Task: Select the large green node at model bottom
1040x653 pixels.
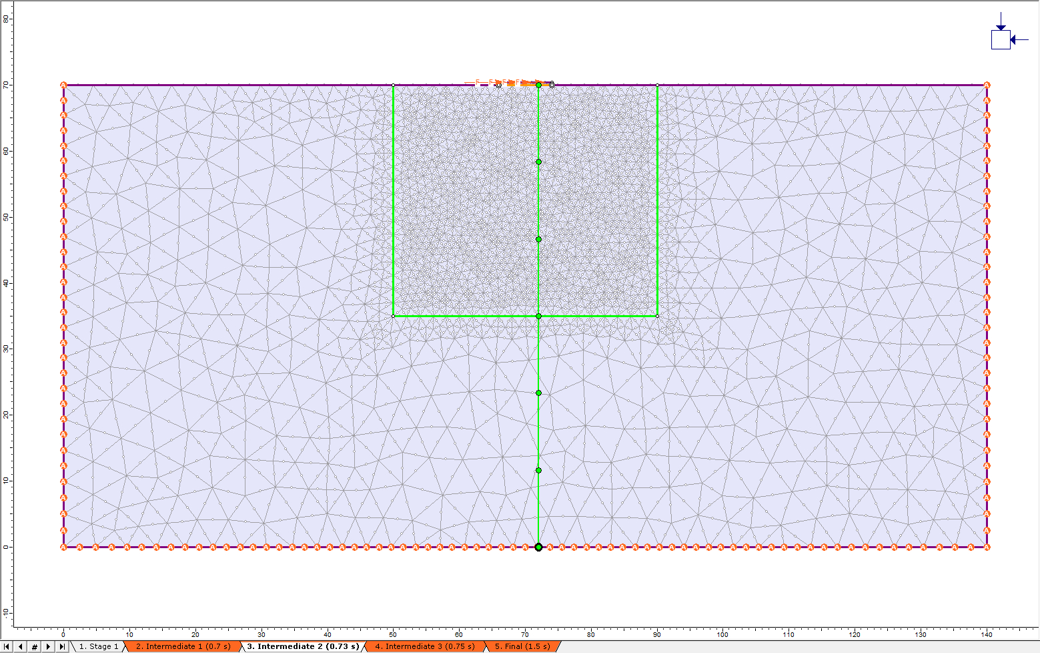Action: coord(538,547)
